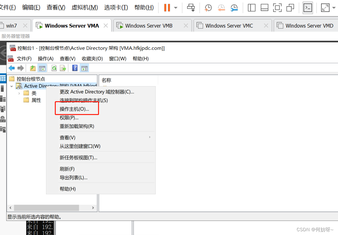Image resolution: width=338 pixels, height=235 pixels.
Task: Open dropdown arrow next to pause button
Action: click(176, 8)
